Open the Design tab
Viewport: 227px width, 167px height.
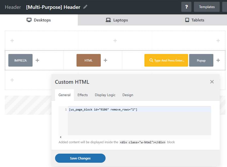tap(128, 95)
